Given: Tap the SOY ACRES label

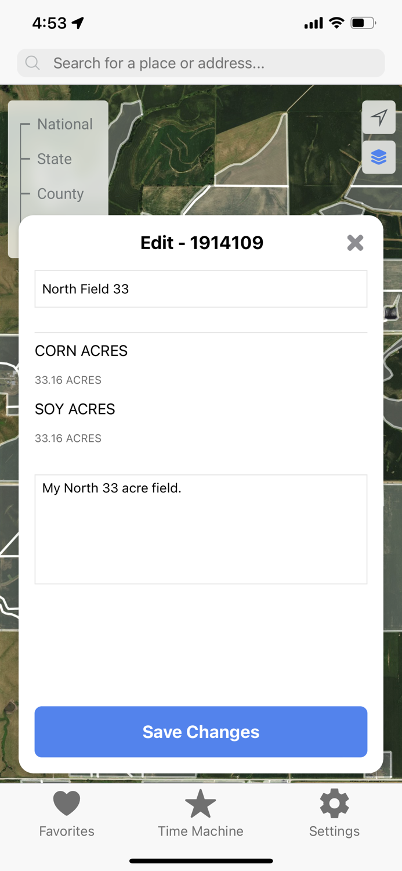Looking at the screenshot, I should [x=75, y=409].
